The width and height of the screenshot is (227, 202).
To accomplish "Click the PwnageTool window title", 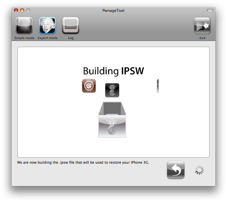I will (x=114, y=10).
